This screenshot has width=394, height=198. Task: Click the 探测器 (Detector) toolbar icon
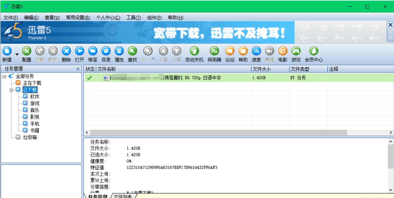(214, 51)
